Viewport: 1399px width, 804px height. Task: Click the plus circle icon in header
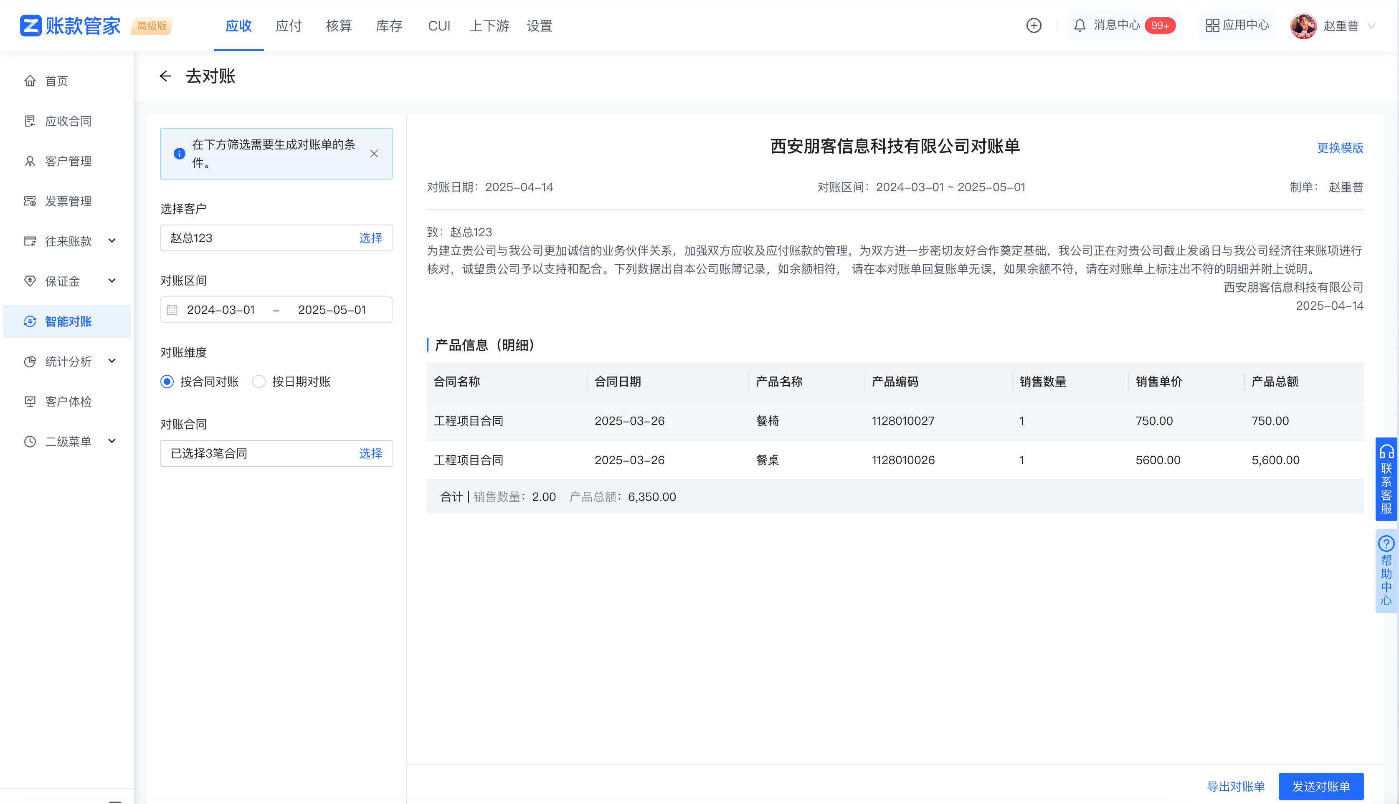coord(1033,25)
